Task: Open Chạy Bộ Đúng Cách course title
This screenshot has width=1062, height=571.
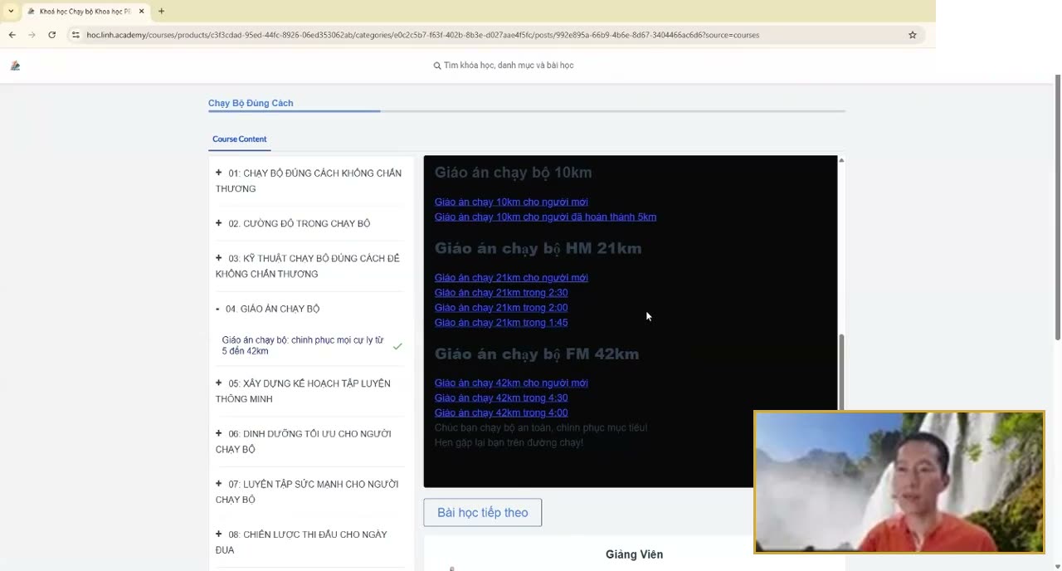Action: tap(251, 103)
